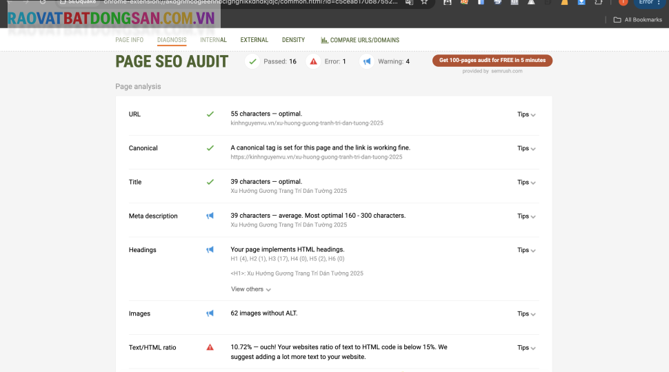Image resolution: width=669 pixels, height=372 pixels.
Task: Open the semrush.com provider link
Action: pos(507,71)
